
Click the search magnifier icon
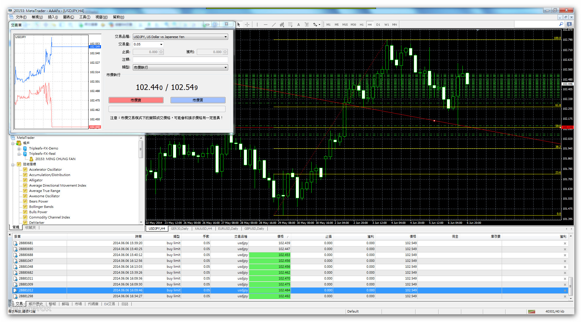click(x=561, y=24)
